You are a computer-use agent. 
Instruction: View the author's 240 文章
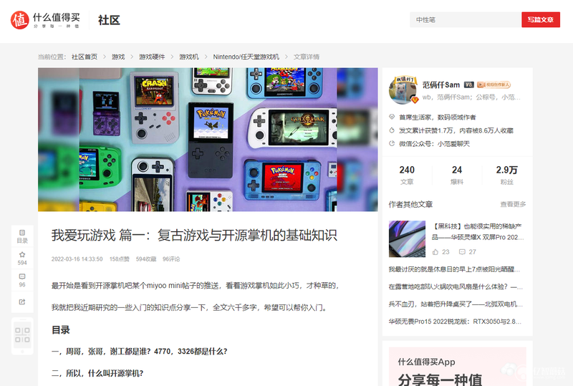coord(407,175)
